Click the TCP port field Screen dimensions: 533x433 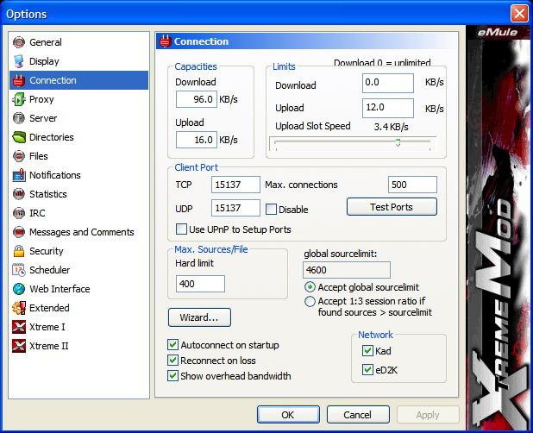[x=235, y=185]
